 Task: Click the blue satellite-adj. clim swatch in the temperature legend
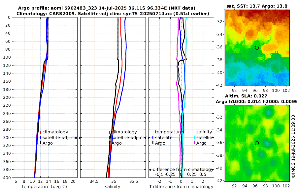pyautogui.click(x=41, y=137)
